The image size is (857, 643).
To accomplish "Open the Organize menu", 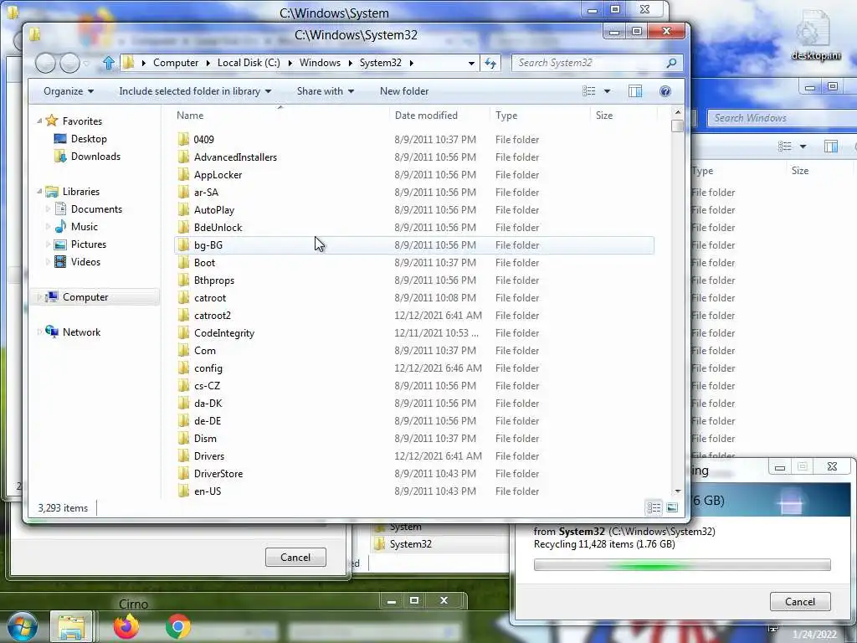I will coord(69,91).
